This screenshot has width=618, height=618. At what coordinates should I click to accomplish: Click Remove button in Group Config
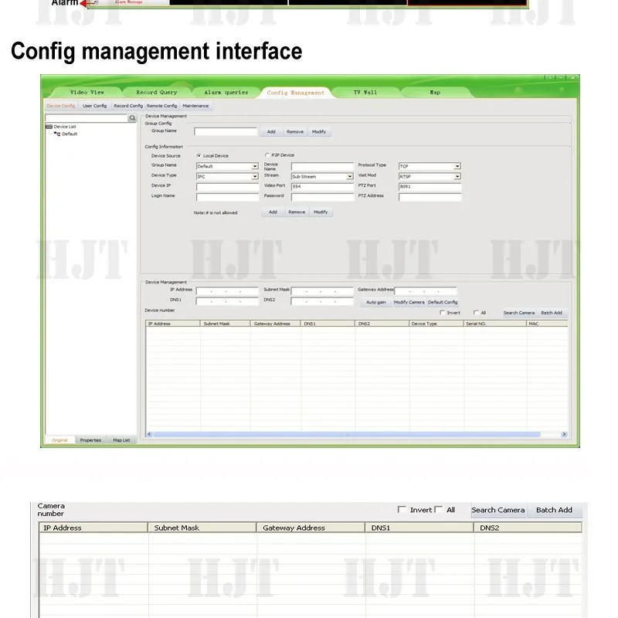point(295,131)
